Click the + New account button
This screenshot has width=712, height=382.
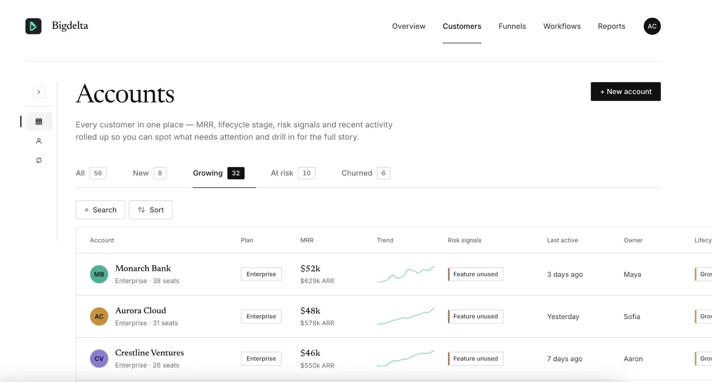click(x=626, y=91)
